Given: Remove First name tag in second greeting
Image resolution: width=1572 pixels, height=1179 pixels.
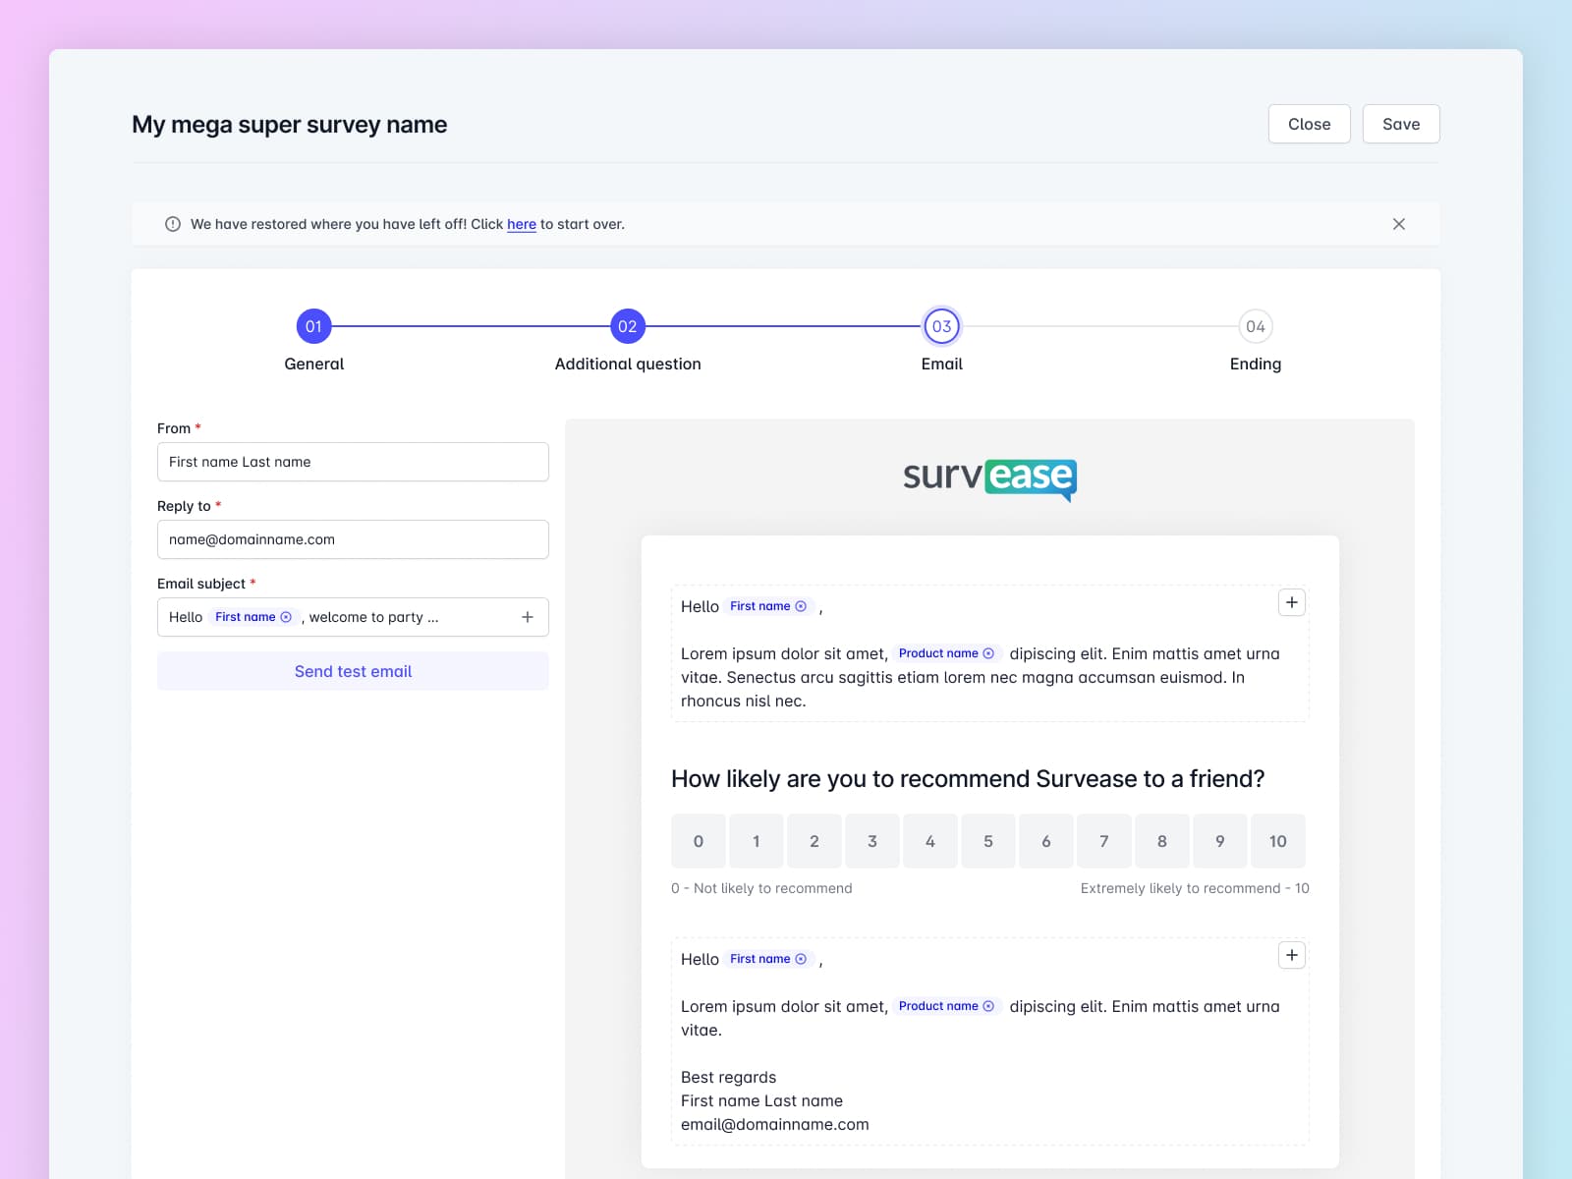Looking at the screenshot, I should coord(801,959).
